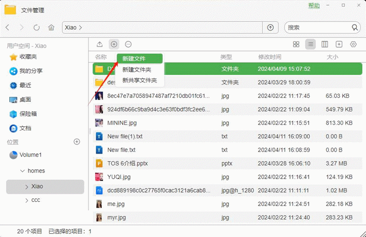The image size is (366, 237).
Task: Select homes folder in the tree
Action: pyautogui.click(x=36, y=171)
